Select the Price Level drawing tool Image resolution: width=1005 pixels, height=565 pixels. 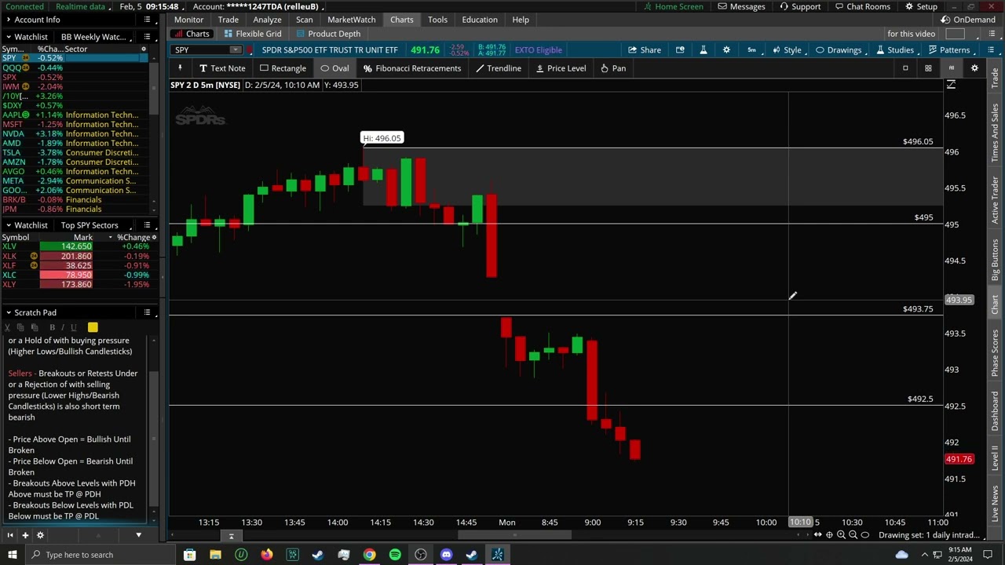point(561,68)
